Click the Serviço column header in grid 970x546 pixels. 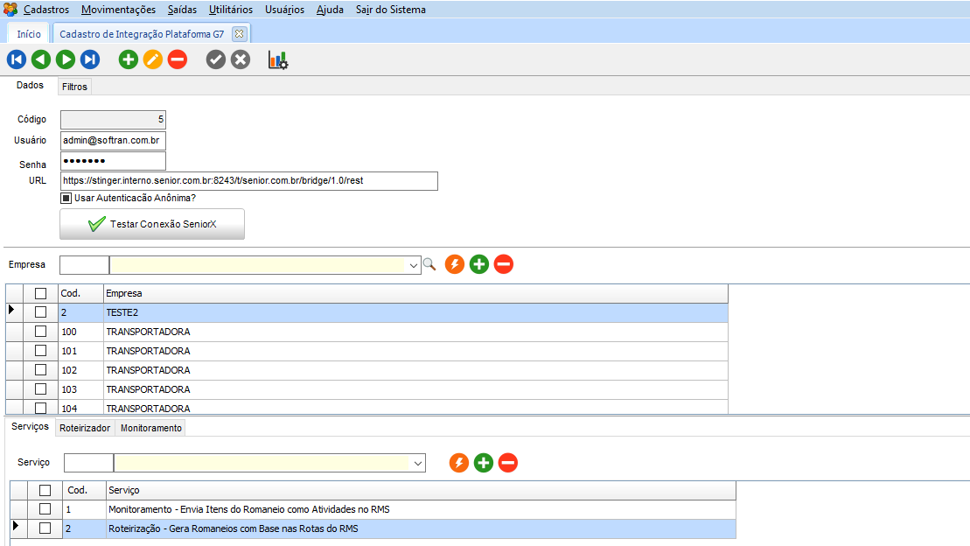pyautogui.click(x=421, y=490)
